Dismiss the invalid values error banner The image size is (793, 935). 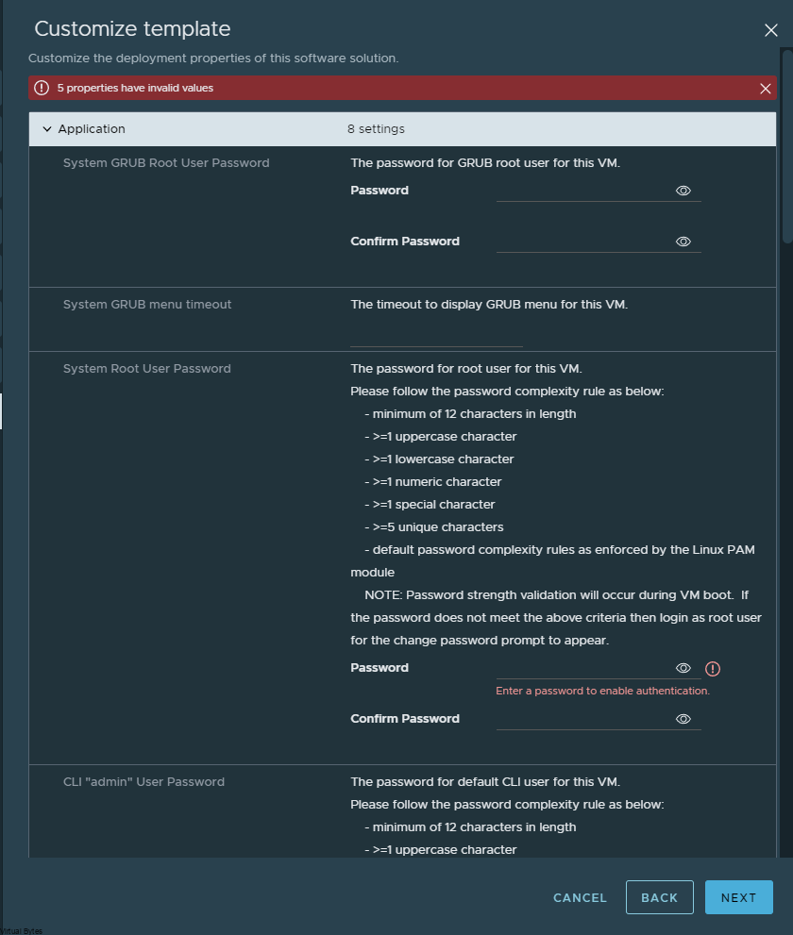coord(766,89)
